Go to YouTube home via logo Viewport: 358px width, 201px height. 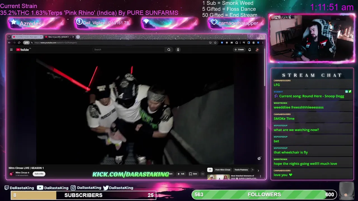tap(23, 50)
